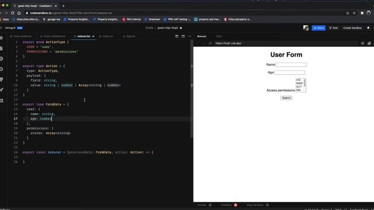This screenshot has width=374, height=210.
Task: Fork this sandbox
Action: pos(334,28)
